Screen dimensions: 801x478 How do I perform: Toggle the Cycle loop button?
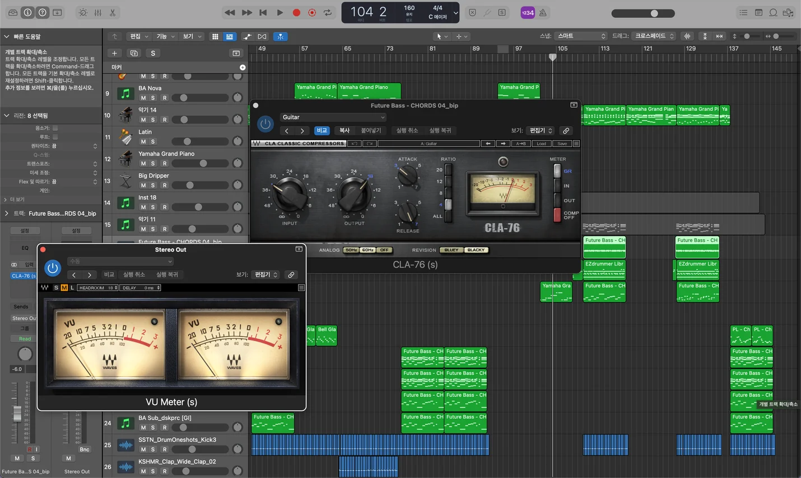pos(328,12)
